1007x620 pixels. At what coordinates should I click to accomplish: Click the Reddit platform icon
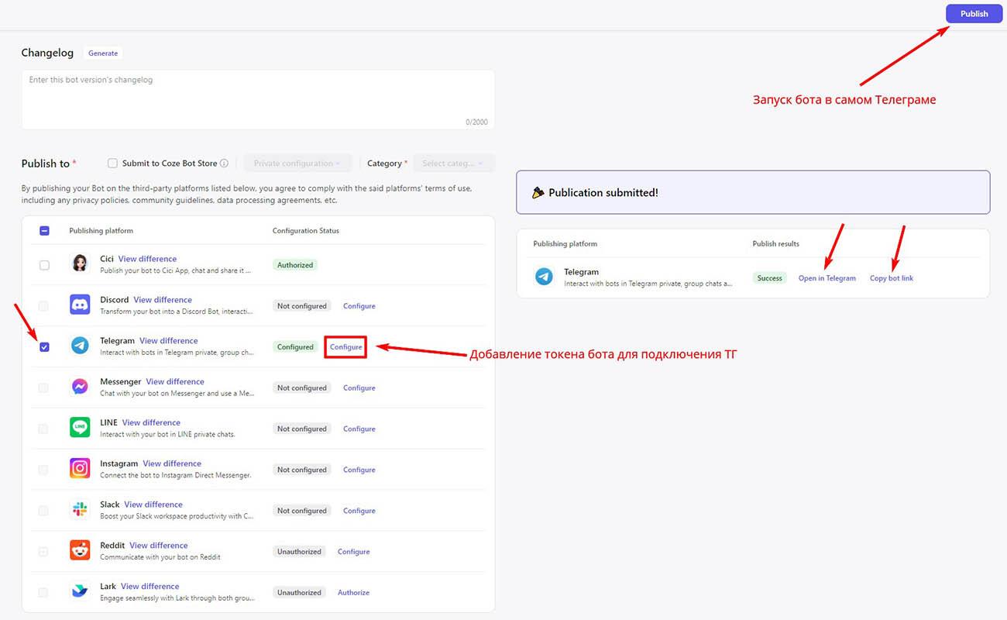80,551
